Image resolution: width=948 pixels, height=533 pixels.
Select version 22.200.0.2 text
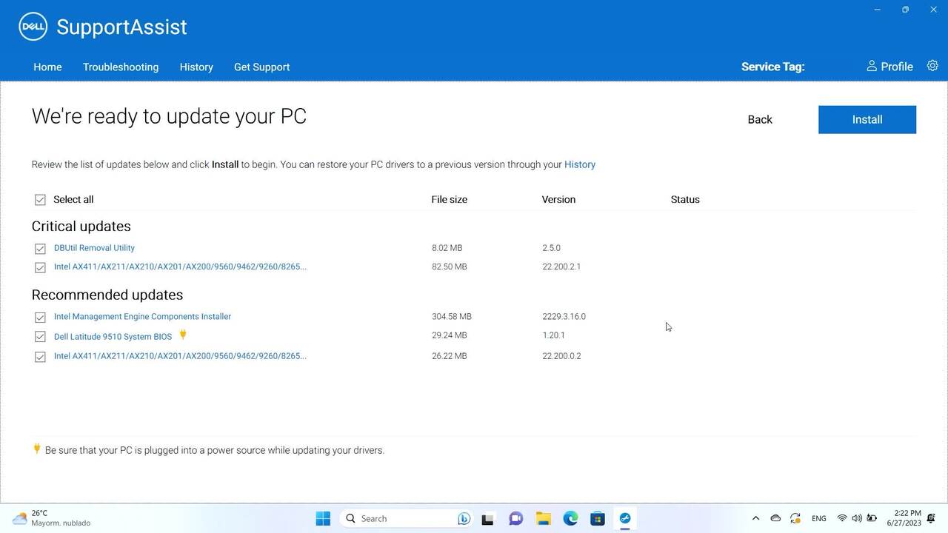[x=561, y=356]
